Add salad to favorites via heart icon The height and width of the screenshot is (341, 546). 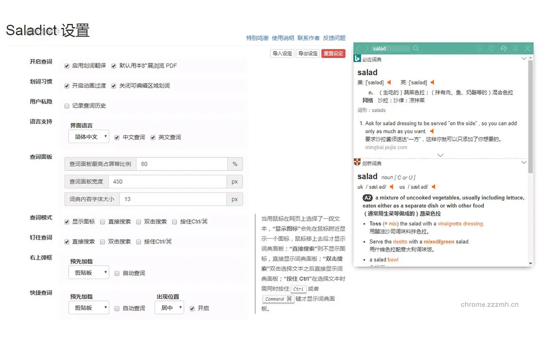(x=491, y=48)
